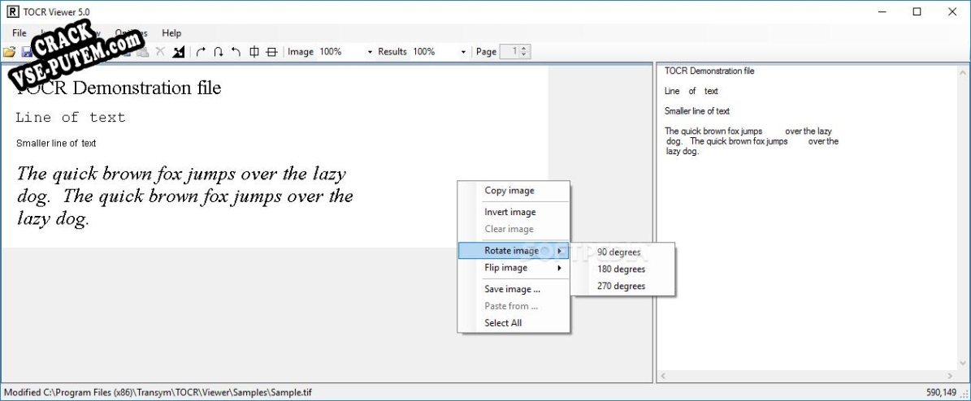Viewport: 971px width, 401px height.
Task: Rotate image by 90 degrees
Action: click(x=622, y=252)
